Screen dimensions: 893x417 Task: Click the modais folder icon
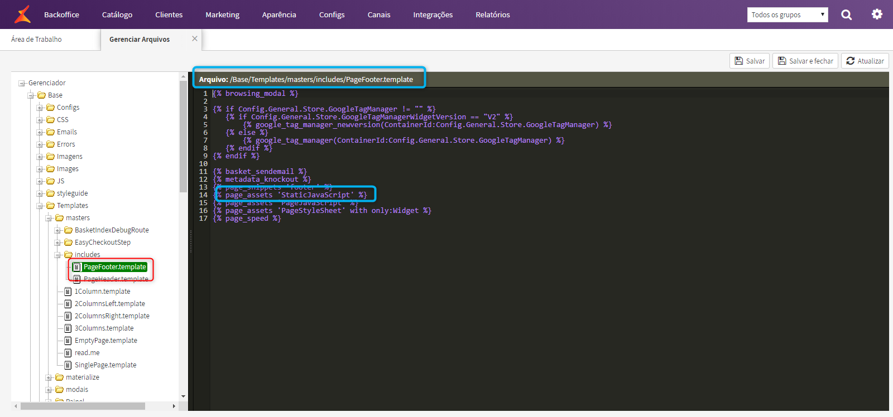point(59,390)
